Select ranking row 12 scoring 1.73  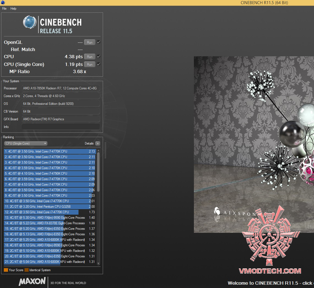click(x=50, y=212)
